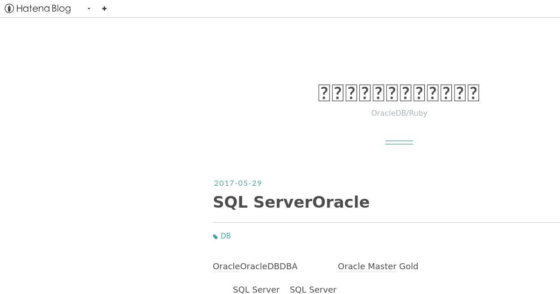The image size is (560, 294).
Task: Open the 2017-05-29 date link
Action: pyautogui.click(x=238, y=183)
